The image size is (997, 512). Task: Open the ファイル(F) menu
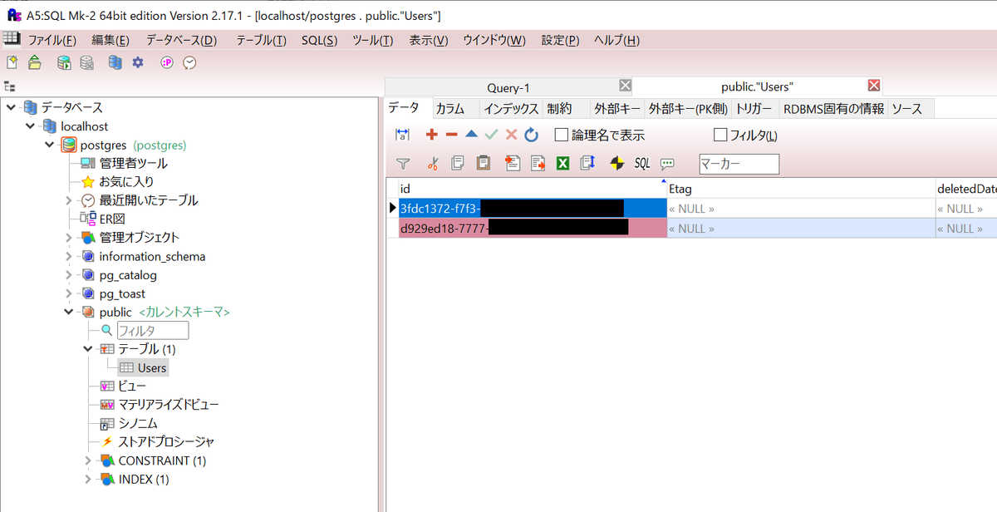coord(52,40)
